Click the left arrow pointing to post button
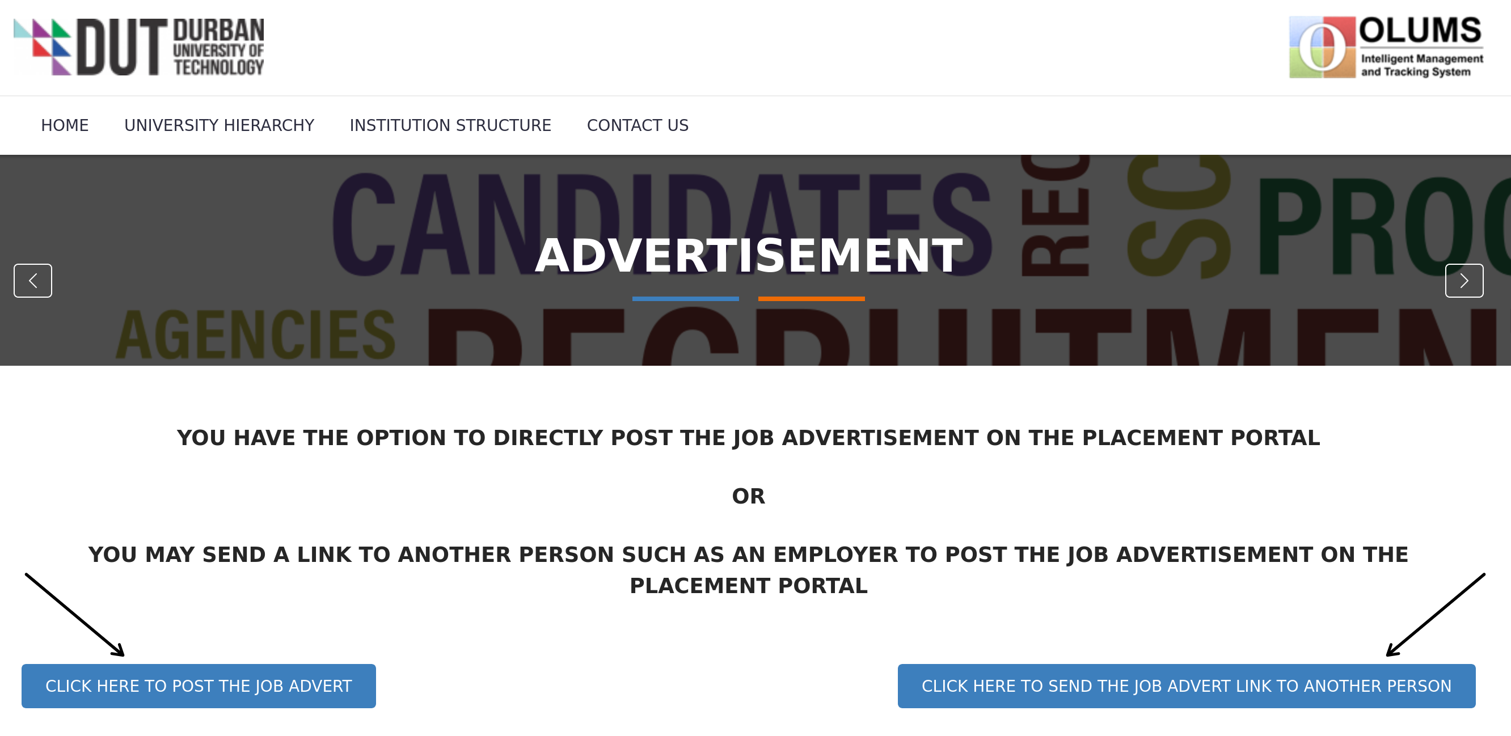The height and width of the screenshot is (736, 1511). pyautogui.click(x=75, y=614)
